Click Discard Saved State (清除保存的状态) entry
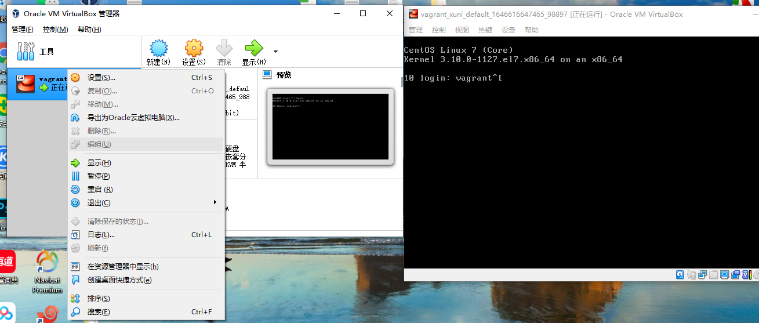Screen dimensions: 759x323 click(x=146, y=222)
